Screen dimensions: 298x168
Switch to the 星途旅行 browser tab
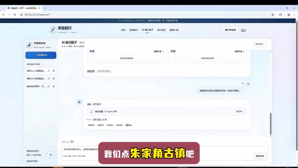pyautogui.click(x=24, y=8)
